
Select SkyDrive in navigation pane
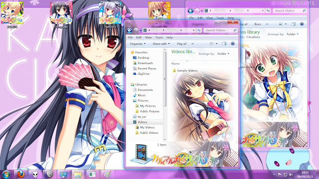click(x=141, y=74)
